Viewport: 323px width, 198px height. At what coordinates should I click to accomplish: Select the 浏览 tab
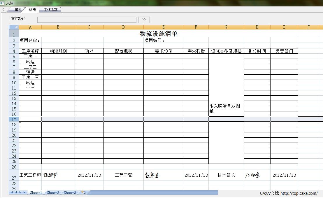pos(32,10)
